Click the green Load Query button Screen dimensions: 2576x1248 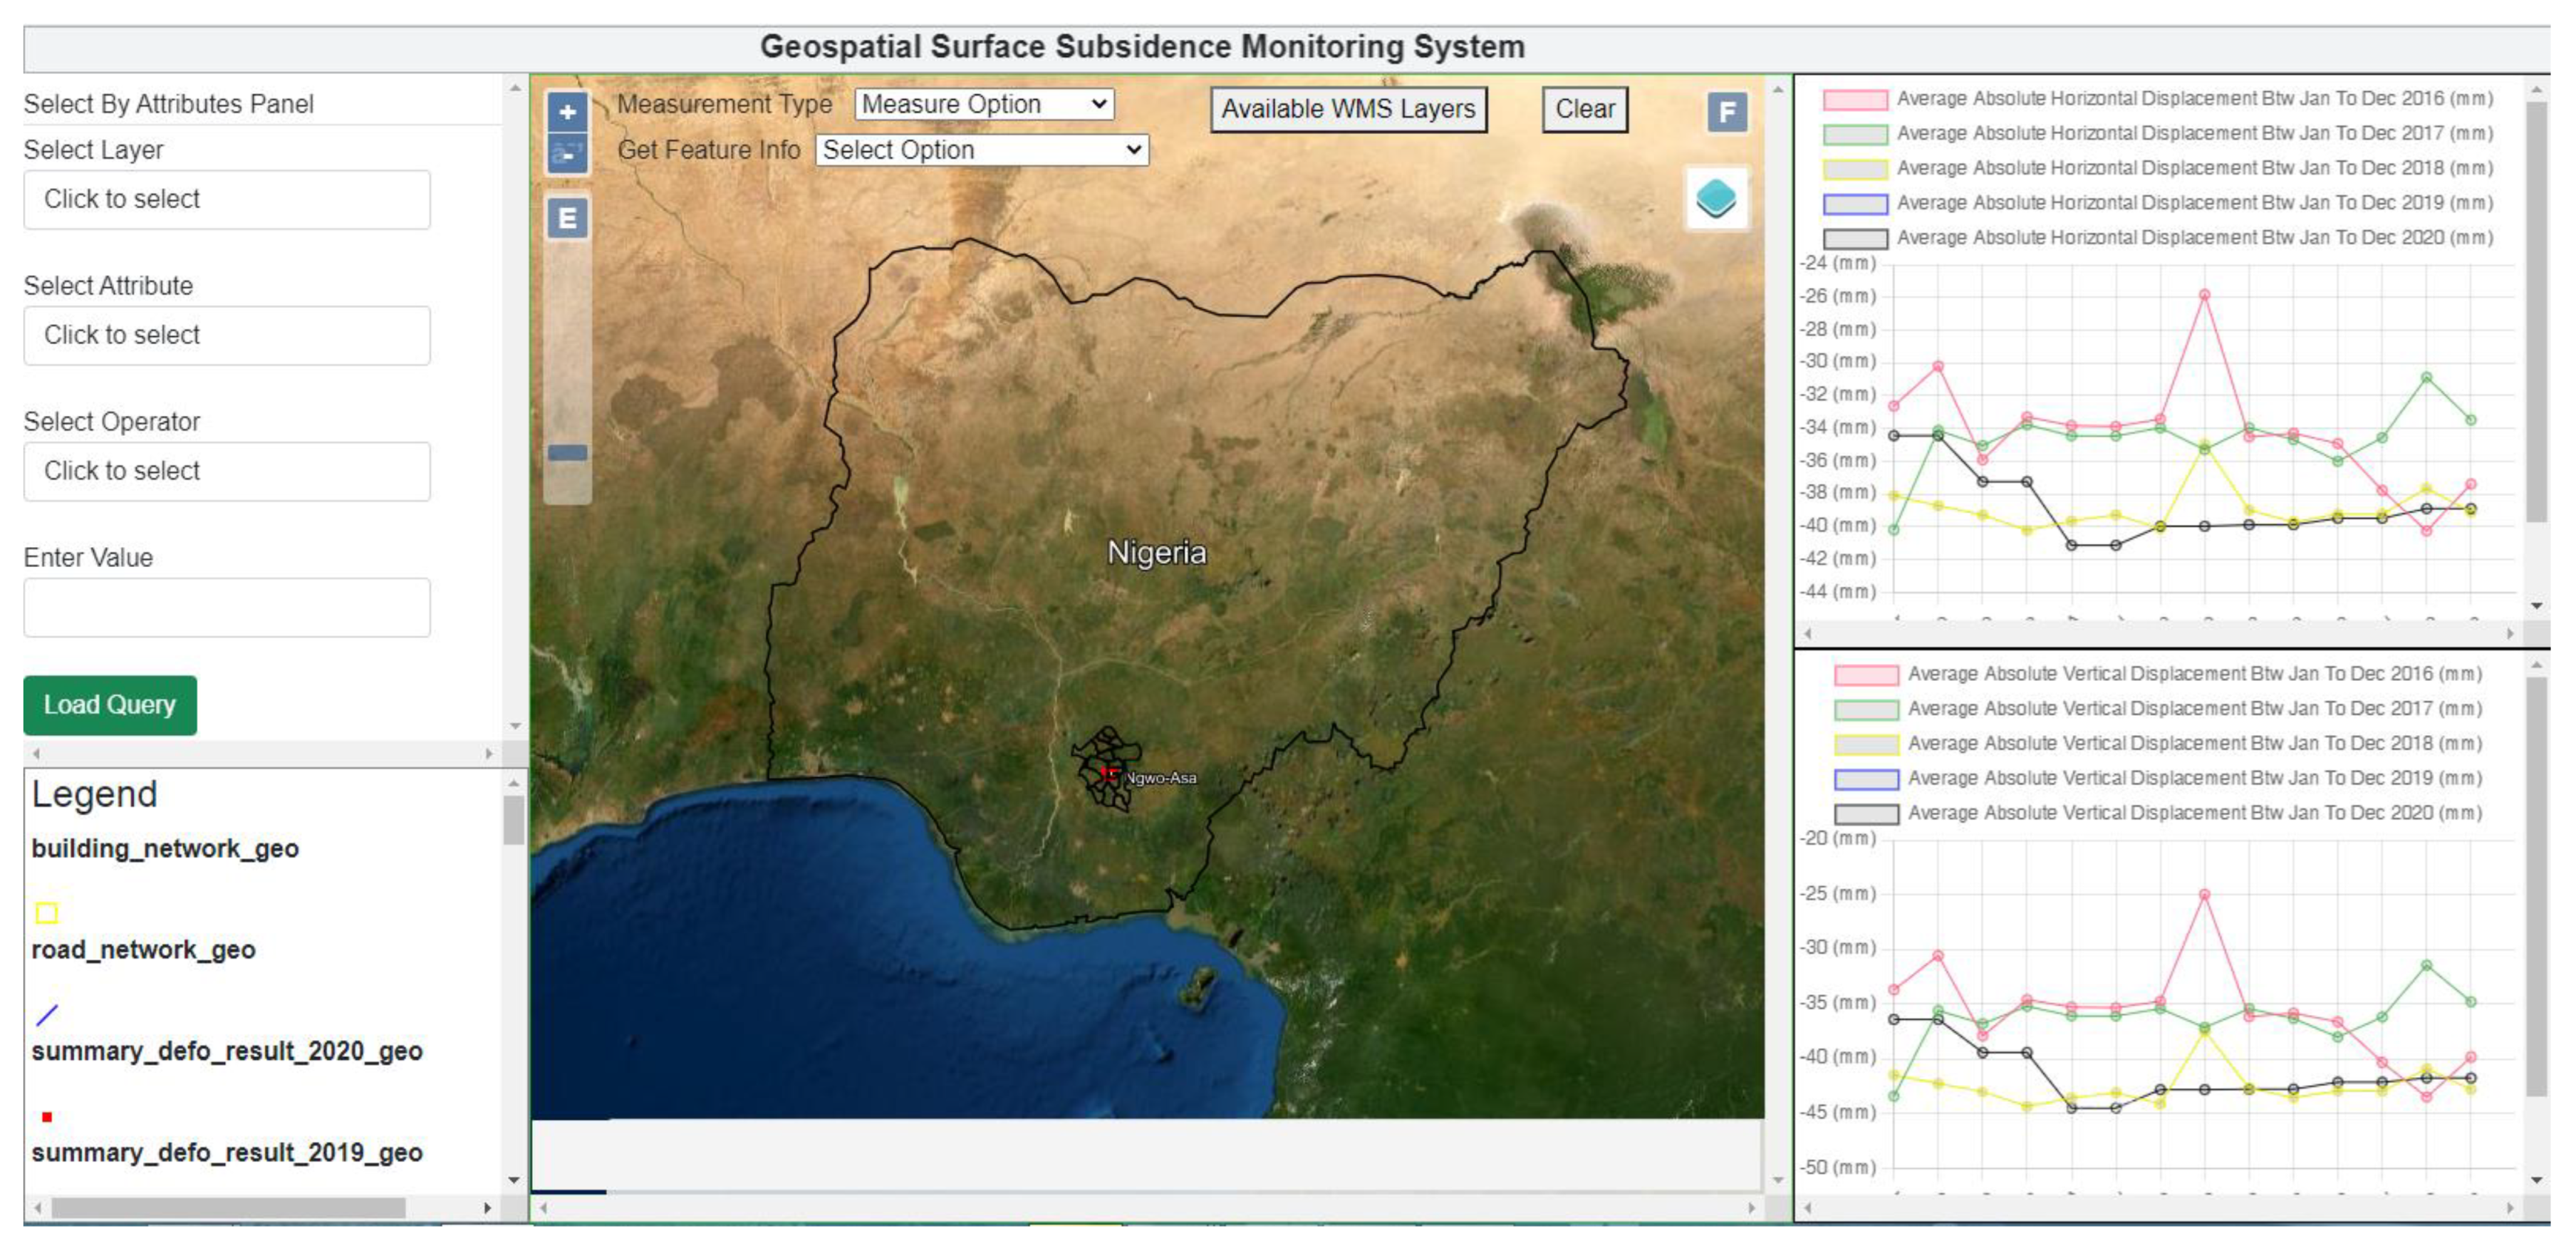click(x=110, y=705)
